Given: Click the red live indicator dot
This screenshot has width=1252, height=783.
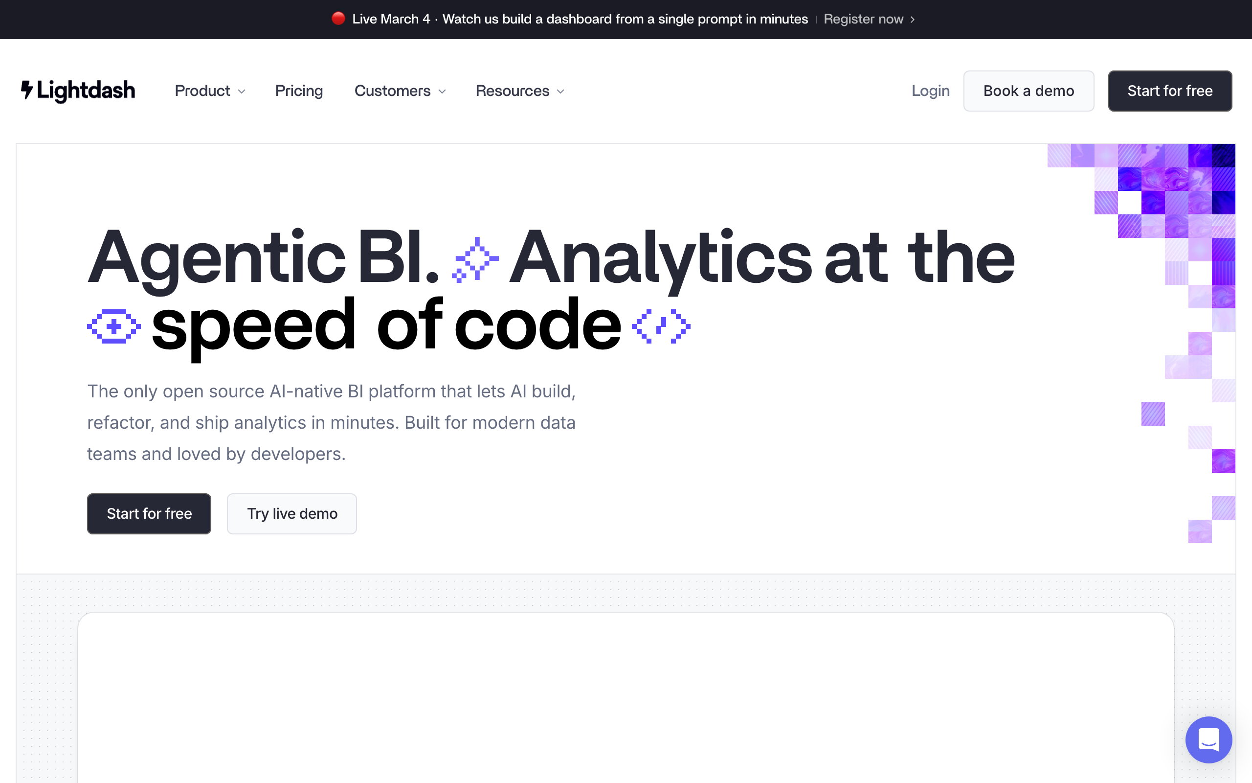Looking at the screenshot, I should (338, 19).
